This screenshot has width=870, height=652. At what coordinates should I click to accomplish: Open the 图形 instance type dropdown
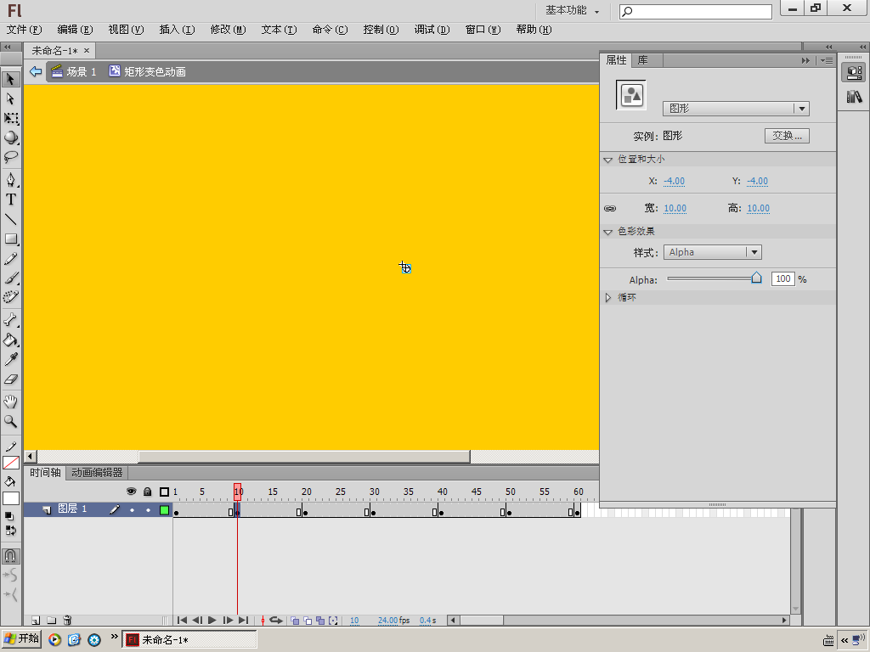[x=800, y=109]
